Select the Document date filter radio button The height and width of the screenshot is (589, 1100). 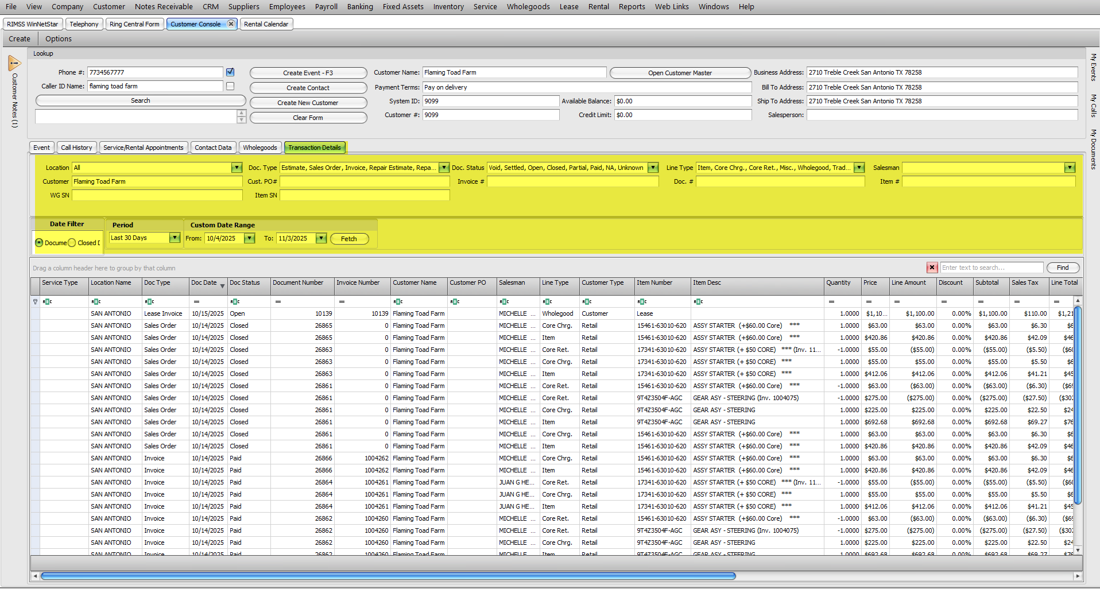(39, 243)
